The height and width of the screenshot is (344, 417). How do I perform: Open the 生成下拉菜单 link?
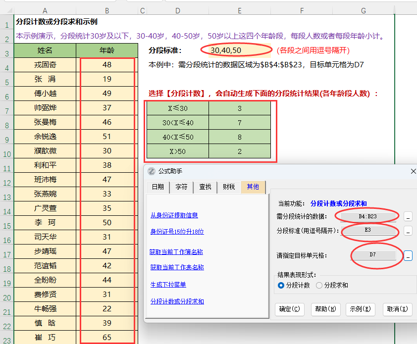coord(168,285)
